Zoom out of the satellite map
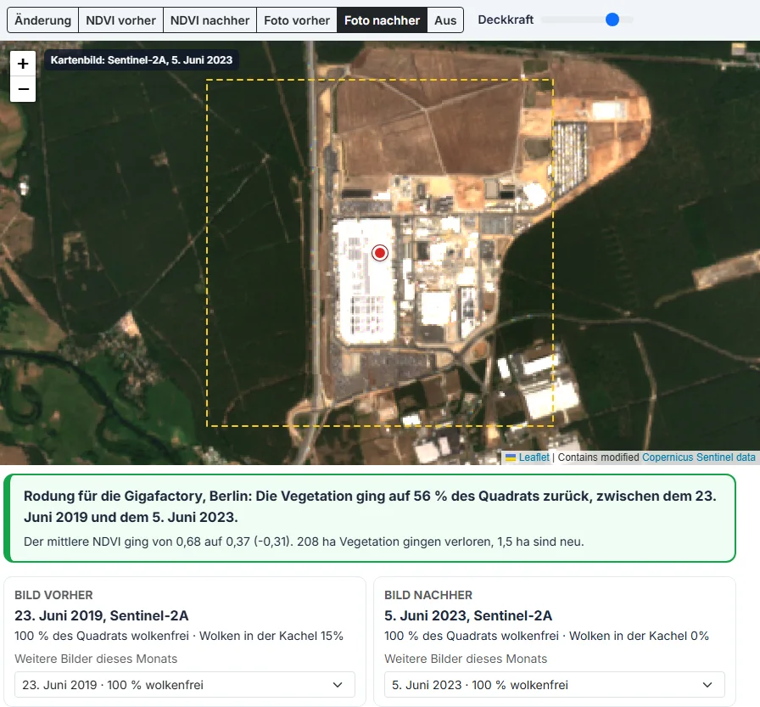This screenshot has width=760, height=707. (23, 89)
